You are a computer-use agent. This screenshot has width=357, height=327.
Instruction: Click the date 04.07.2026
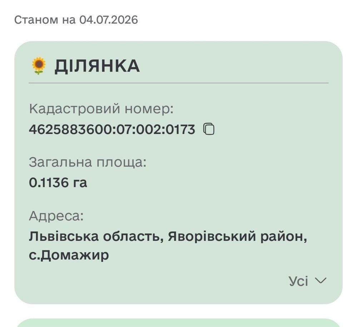point(109,20)
